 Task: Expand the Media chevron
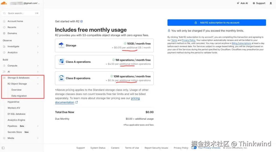pos(38,138)
